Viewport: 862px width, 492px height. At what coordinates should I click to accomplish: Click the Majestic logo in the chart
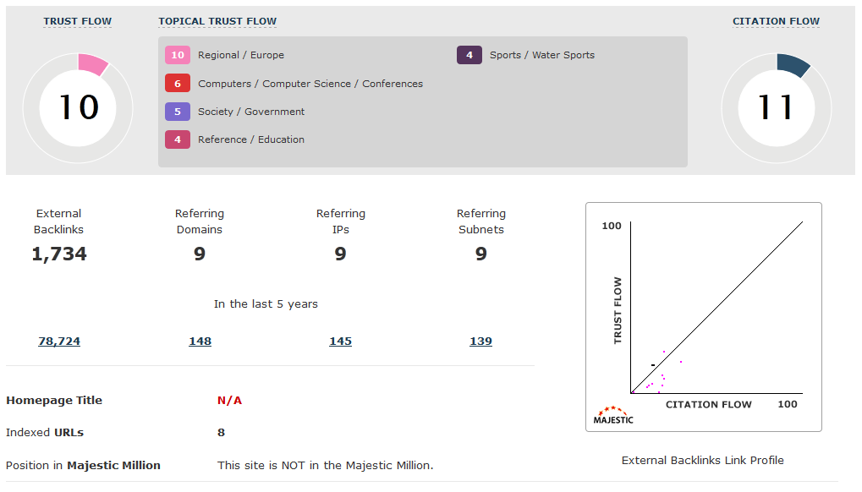613,416
